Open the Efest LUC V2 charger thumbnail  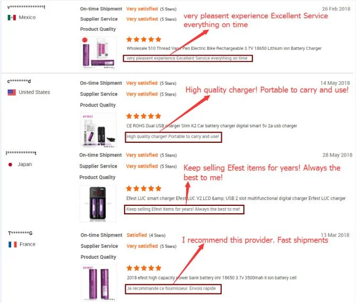click(x=98, y=203)
